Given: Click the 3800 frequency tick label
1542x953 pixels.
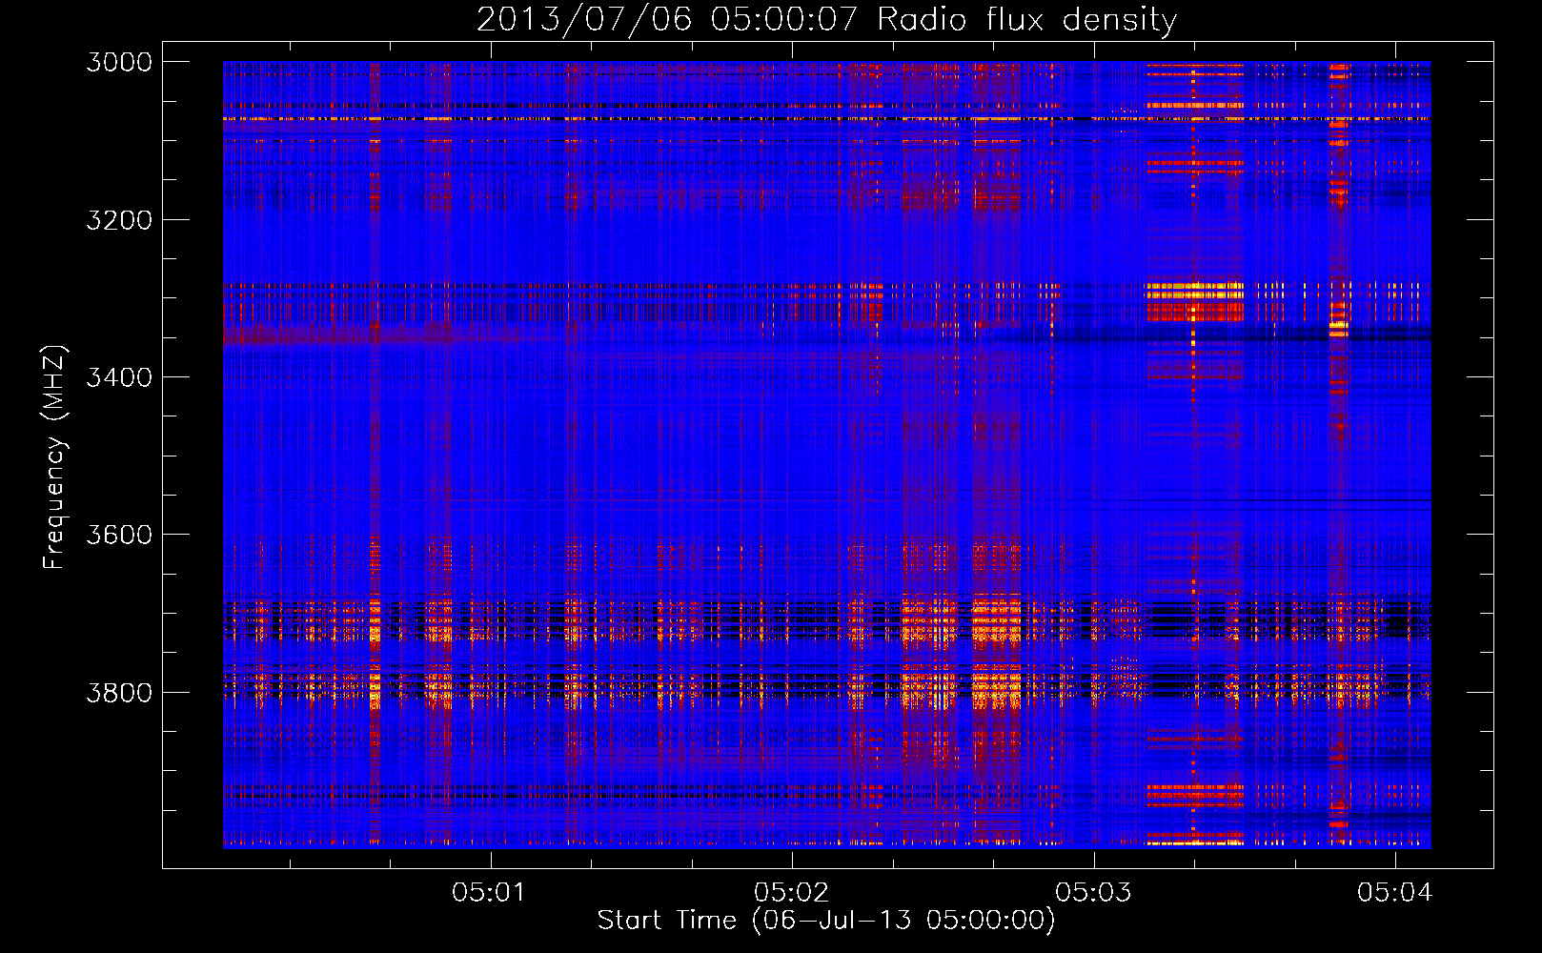Looking at the screenshot, I should click(x=119, y=693).
